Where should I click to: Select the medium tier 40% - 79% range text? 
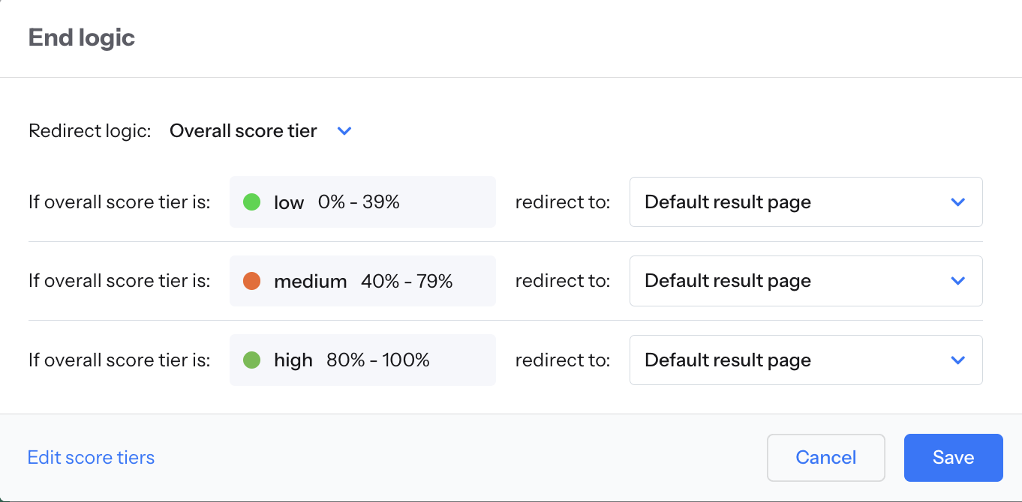pos(407,281)
